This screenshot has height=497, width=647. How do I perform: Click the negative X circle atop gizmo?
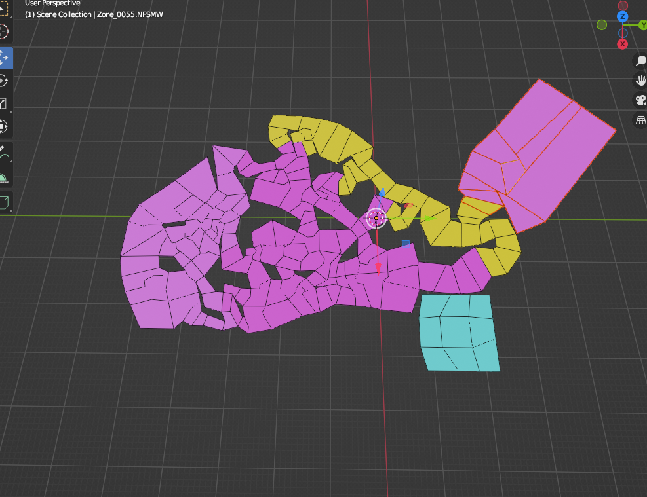(x=623, y=5)
